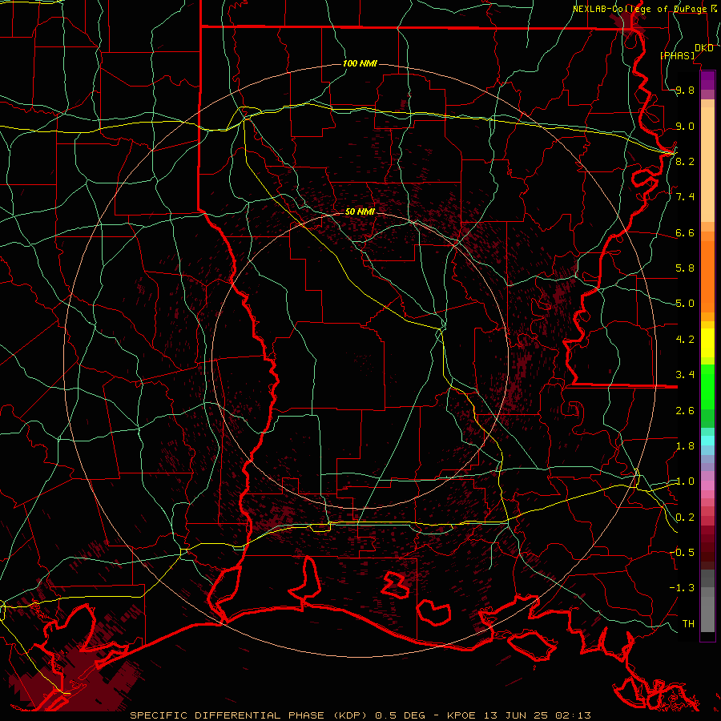Click the 2.6 scale value
The height and width of the screenshot is (721, 721).
pyautogui.click(x=685, y=410)
